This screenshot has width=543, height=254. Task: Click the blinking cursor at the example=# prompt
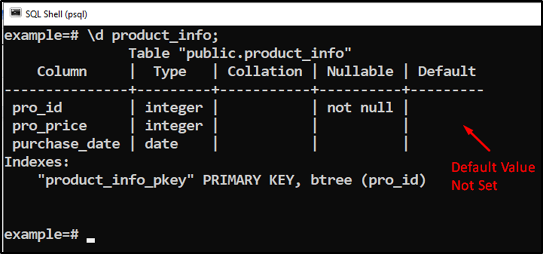coord(91,240)
